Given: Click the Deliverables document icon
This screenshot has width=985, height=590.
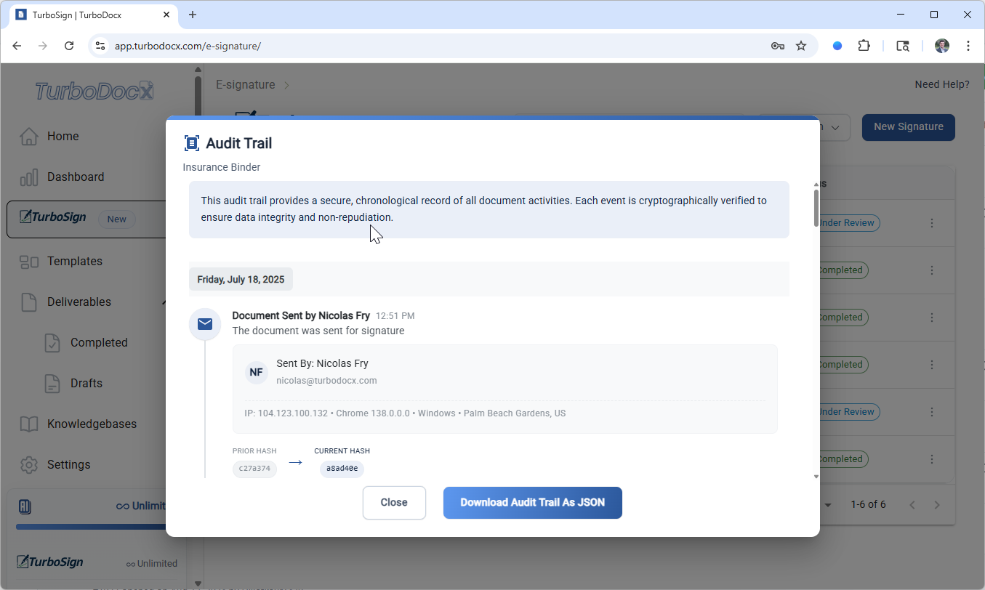Looking at the screenshot, I should pyautogui.click(x=29, y=302).
